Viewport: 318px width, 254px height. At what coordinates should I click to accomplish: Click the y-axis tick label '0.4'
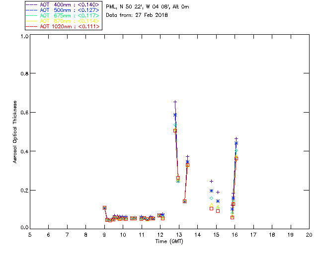point(24,151)
